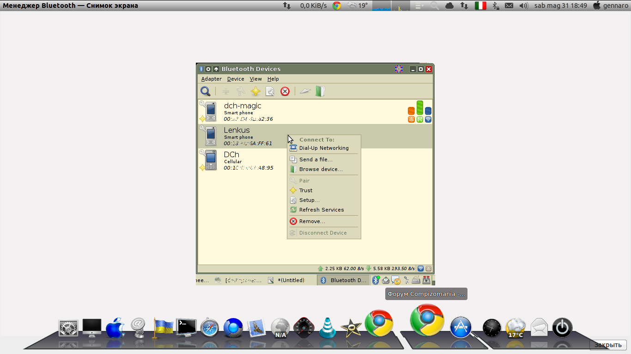Open Terminal from the dock
The width and height of the screenshot is (631, 354).
click(x=186, y=328)
